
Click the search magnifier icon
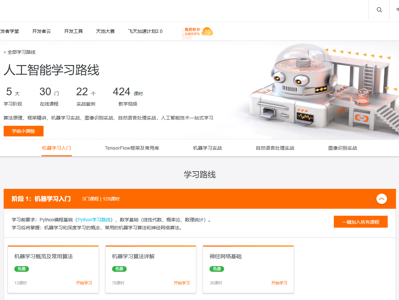(x=379, y=10)
